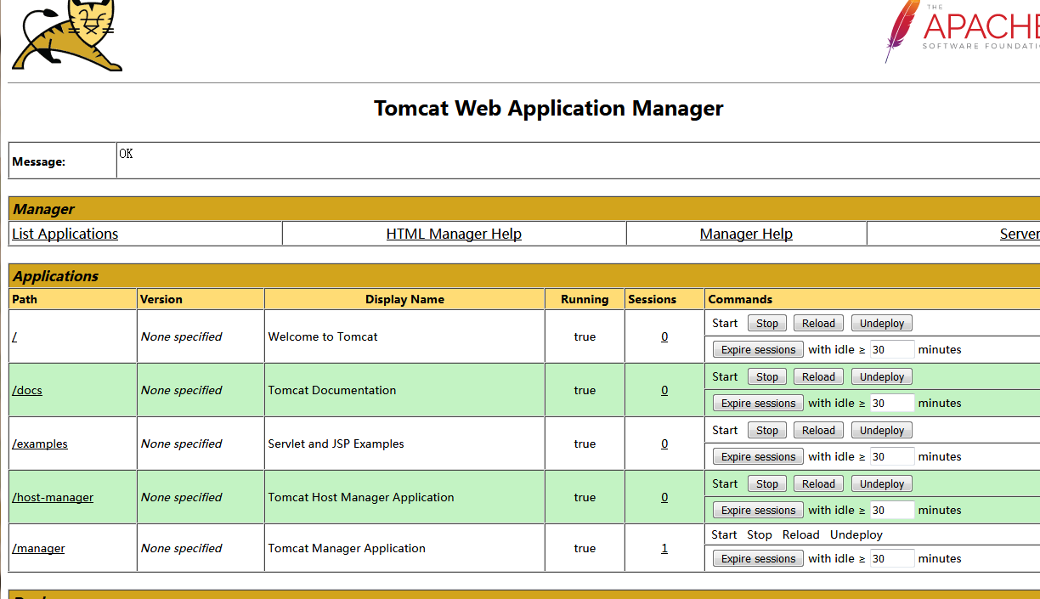This screenshot has height=599, width=1040.
Task: Stop the root / application
Action: click(767, 323)
